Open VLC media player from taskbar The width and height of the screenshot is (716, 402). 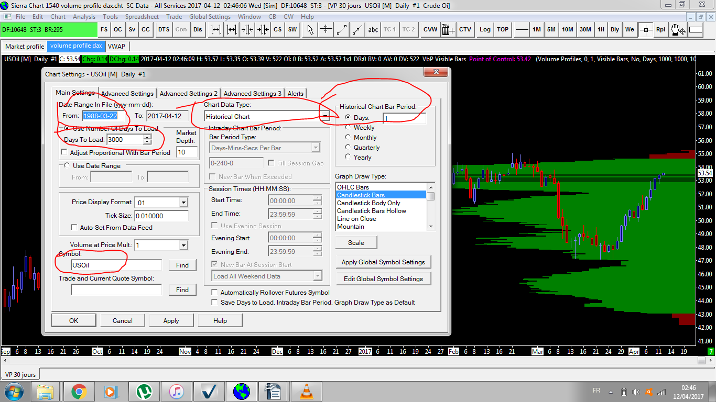306,391
